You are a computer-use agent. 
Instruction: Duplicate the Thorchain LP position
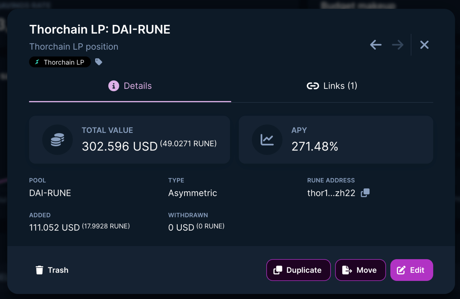[x=298, y=270]
